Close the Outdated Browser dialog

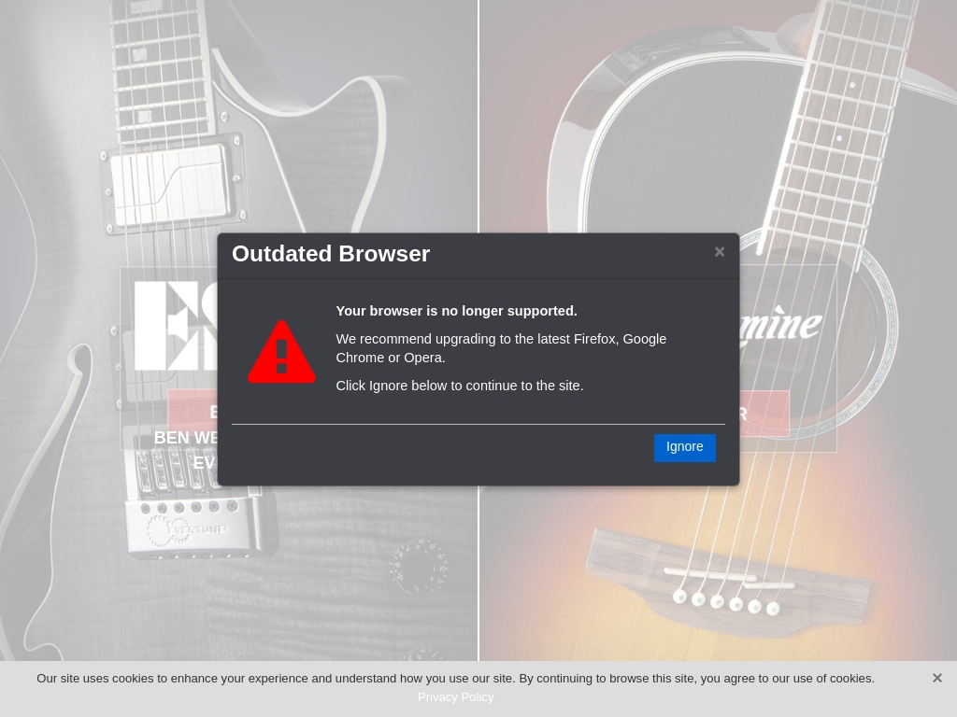(x=720, y=252)
